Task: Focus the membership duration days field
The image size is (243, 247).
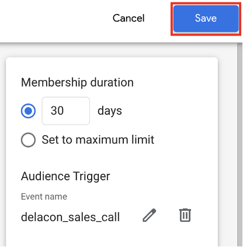Action: pos(66,111)
